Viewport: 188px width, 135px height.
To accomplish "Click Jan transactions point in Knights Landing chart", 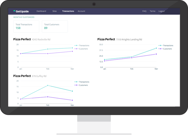I will [x=105, y=60].
